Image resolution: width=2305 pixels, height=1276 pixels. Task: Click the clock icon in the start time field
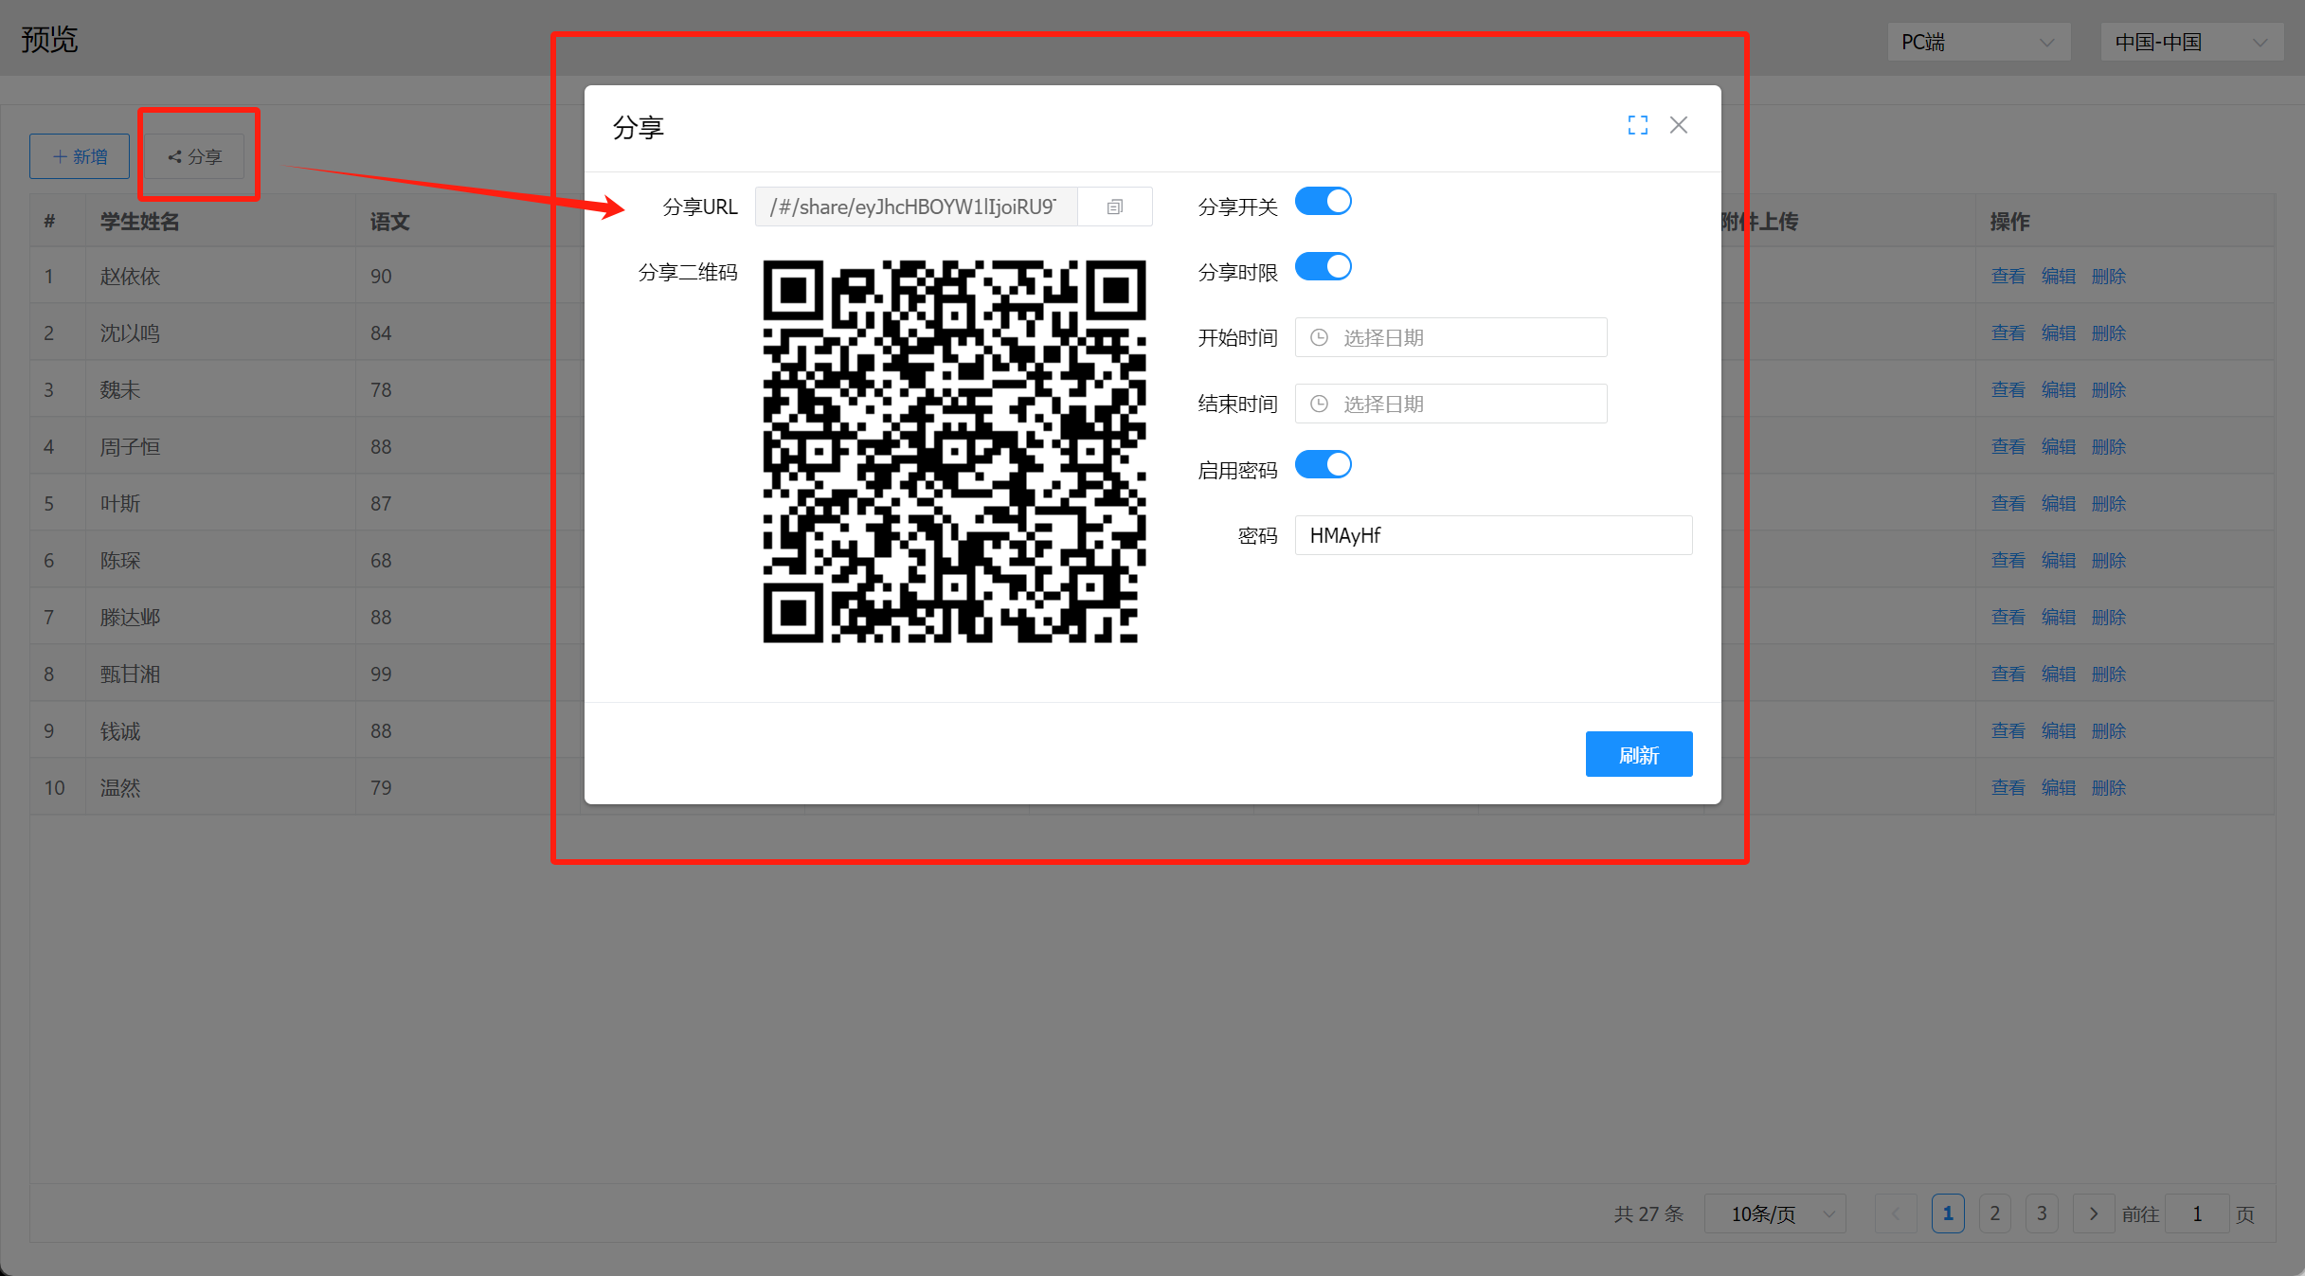pyautogui.click(x=1319, y=337)
